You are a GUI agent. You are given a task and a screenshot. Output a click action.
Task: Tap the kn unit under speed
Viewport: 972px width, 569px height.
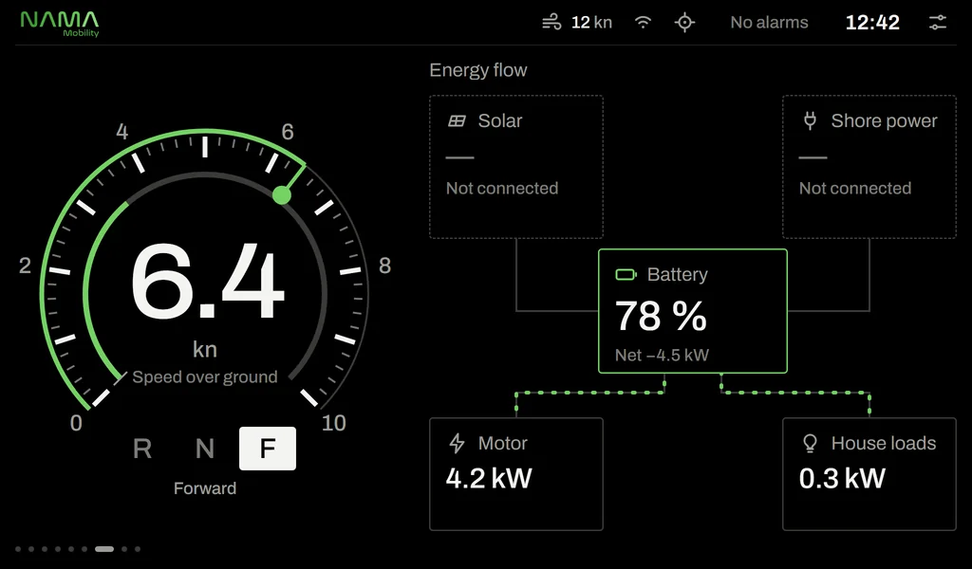[205, 349]
